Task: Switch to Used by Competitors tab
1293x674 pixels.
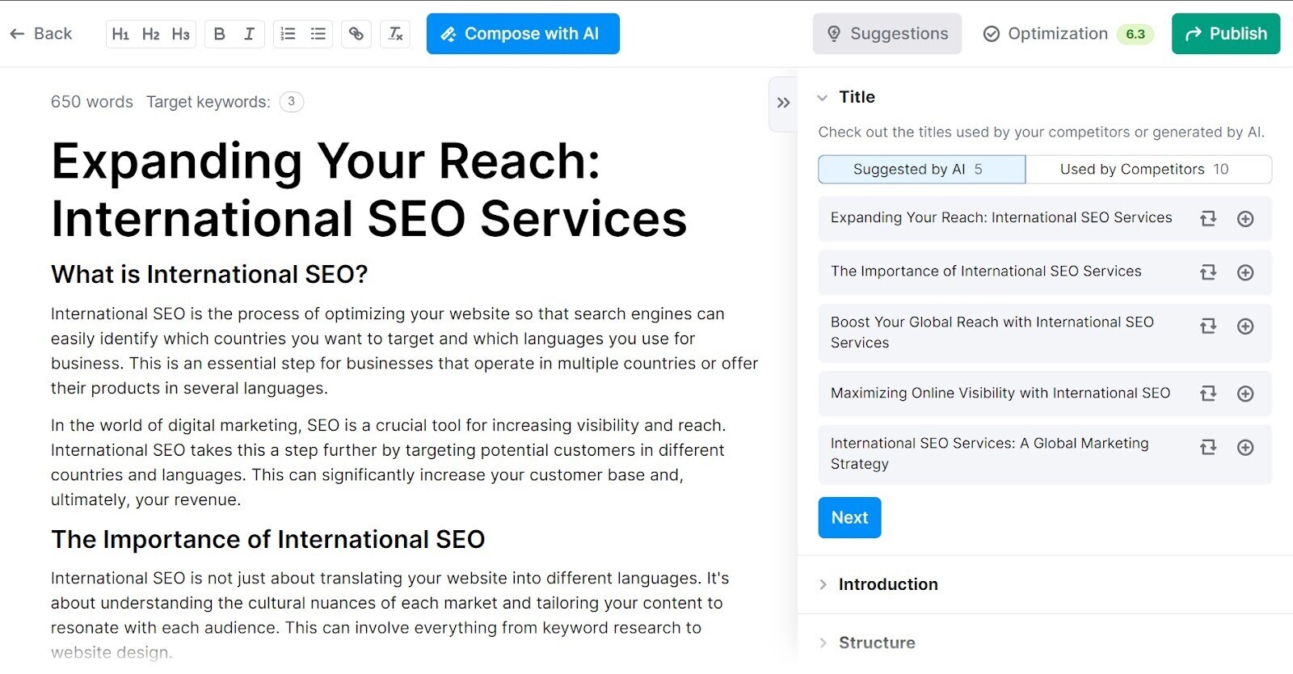Action: tap(1148, 170)
